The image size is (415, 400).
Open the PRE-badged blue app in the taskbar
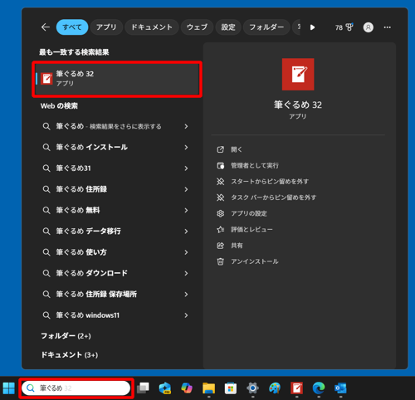tap(165, 388)
